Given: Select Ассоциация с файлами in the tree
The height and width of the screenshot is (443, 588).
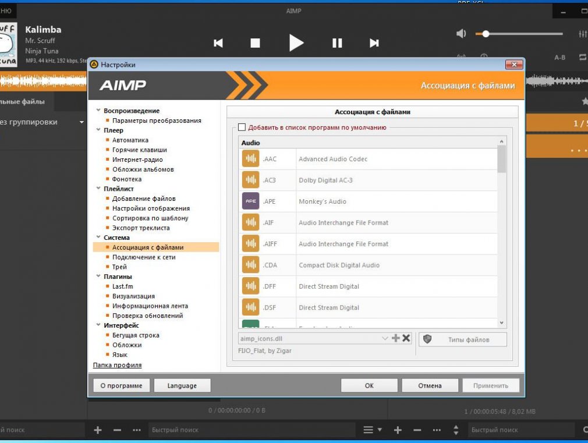Looking at the screenshot, I should coord(148,247).
